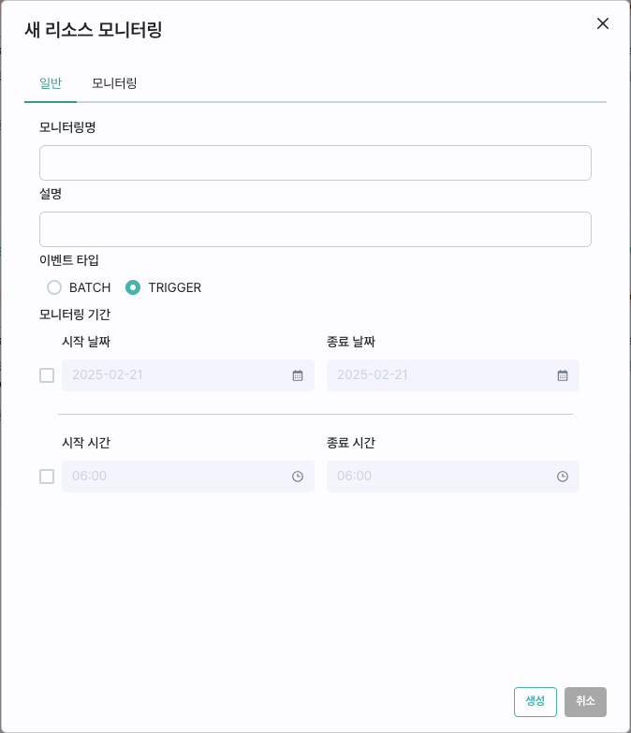Click the BATCH label text

[x=90, y=287]
